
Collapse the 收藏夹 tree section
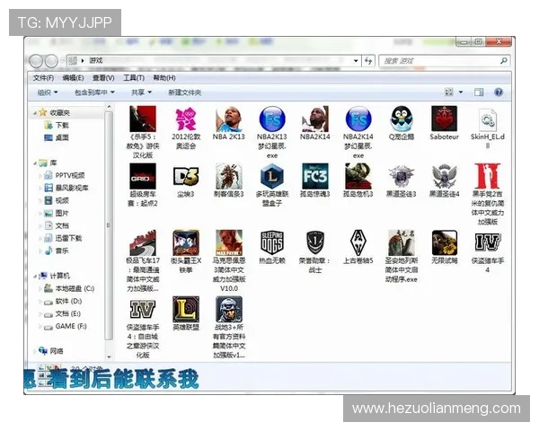[35, 113]
